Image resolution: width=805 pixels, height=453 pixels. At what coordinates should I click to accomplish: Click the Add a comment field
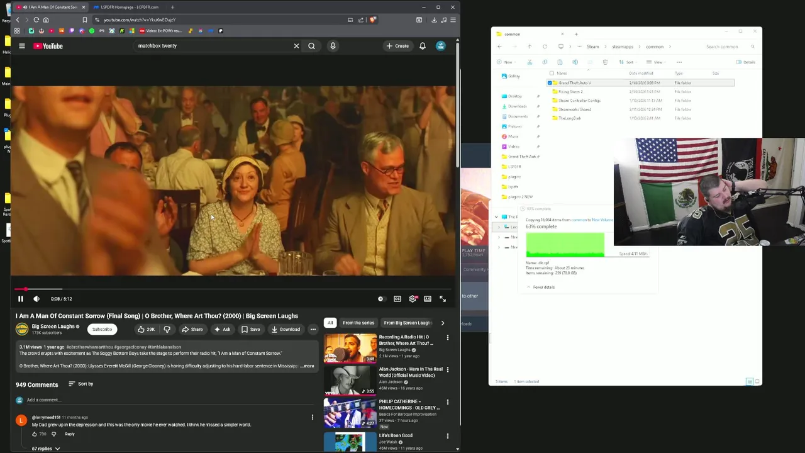coord(170,400)
